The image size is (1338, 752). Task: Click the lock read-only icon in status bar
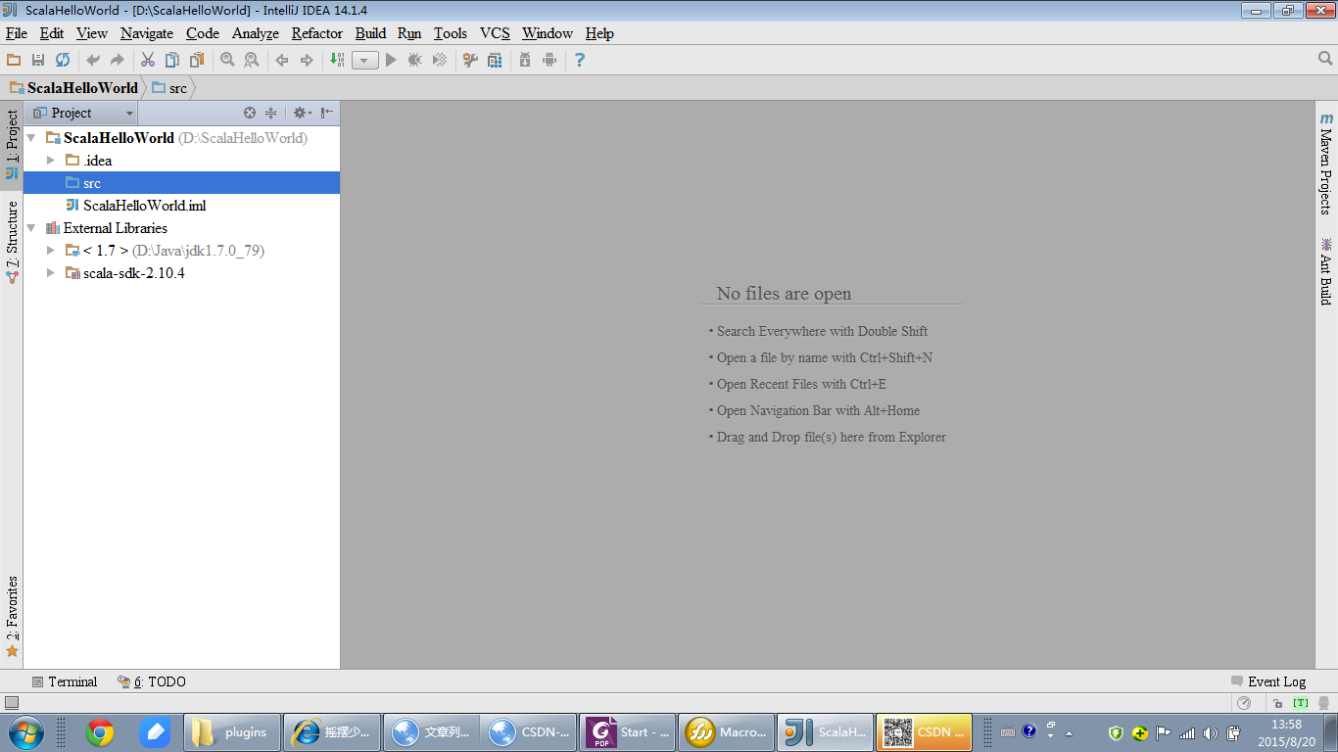(x=1278, y=703)
